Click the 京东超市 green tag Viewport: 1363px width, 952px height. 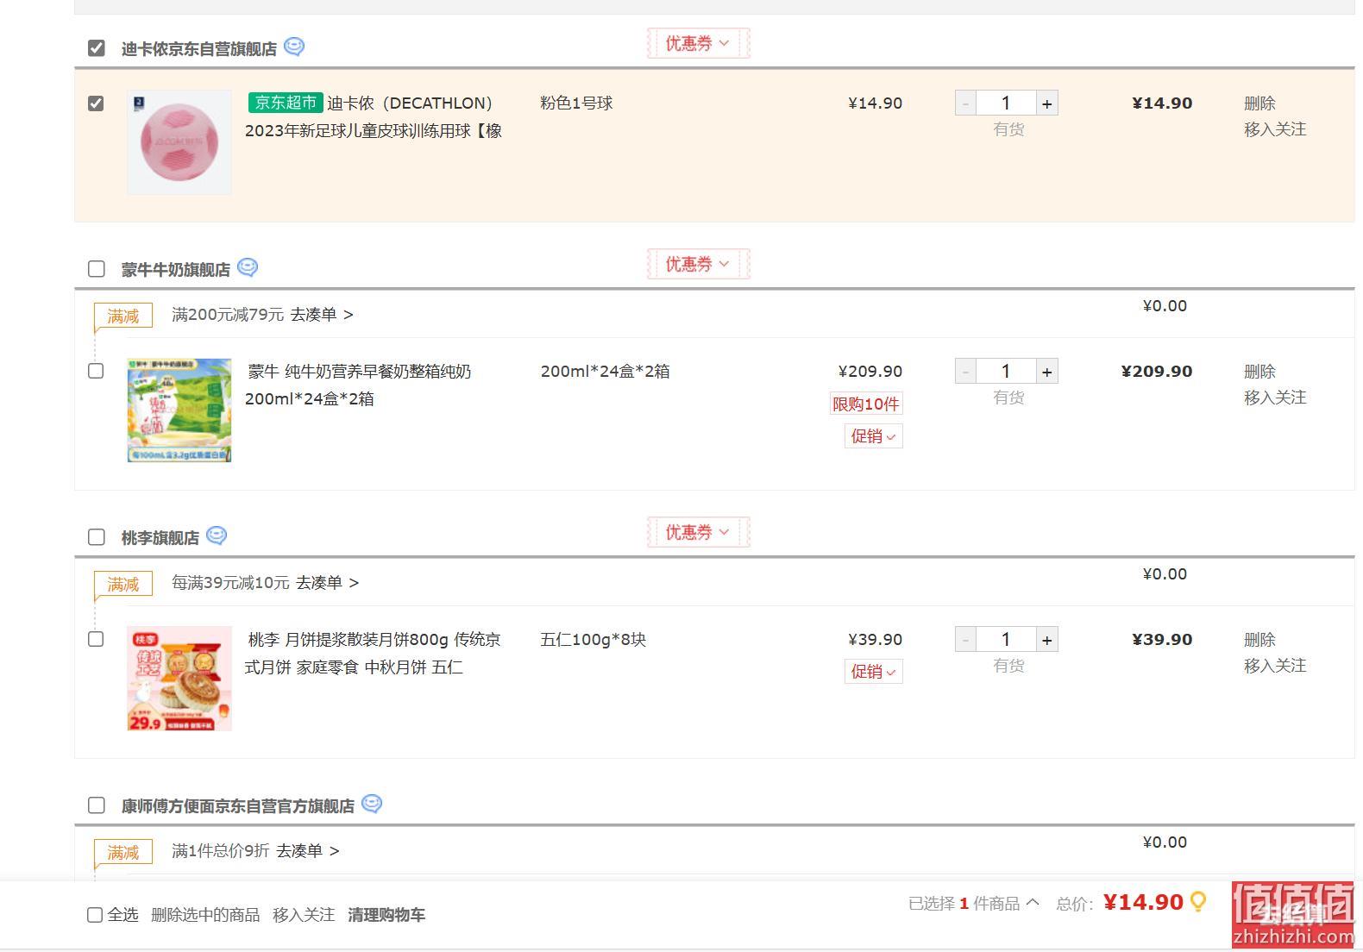pos(286,103)
